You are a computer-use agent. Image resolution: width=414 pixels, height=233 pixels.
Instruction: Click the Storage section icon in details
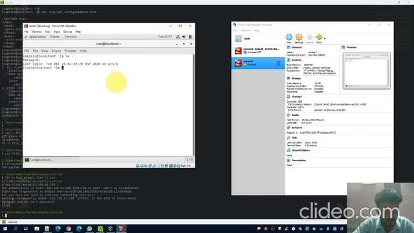tap(289, 96)
